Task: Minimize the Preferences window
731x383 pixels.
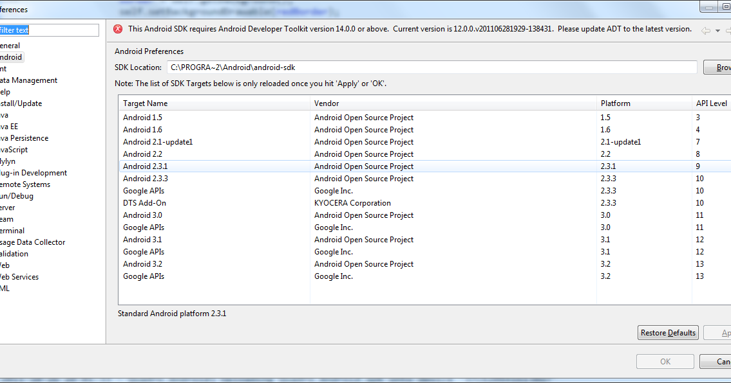Action: coord(709,7)
